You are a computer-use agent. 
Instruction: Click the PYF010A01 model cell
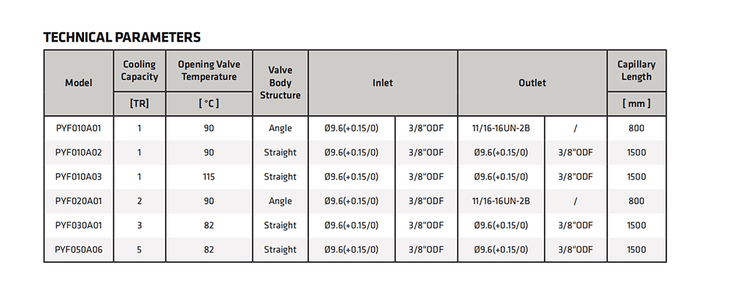[x=79, y=128]
